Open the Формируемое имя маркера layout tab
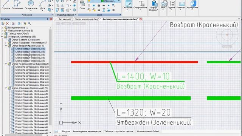242x136 pixels. [87, 131]
